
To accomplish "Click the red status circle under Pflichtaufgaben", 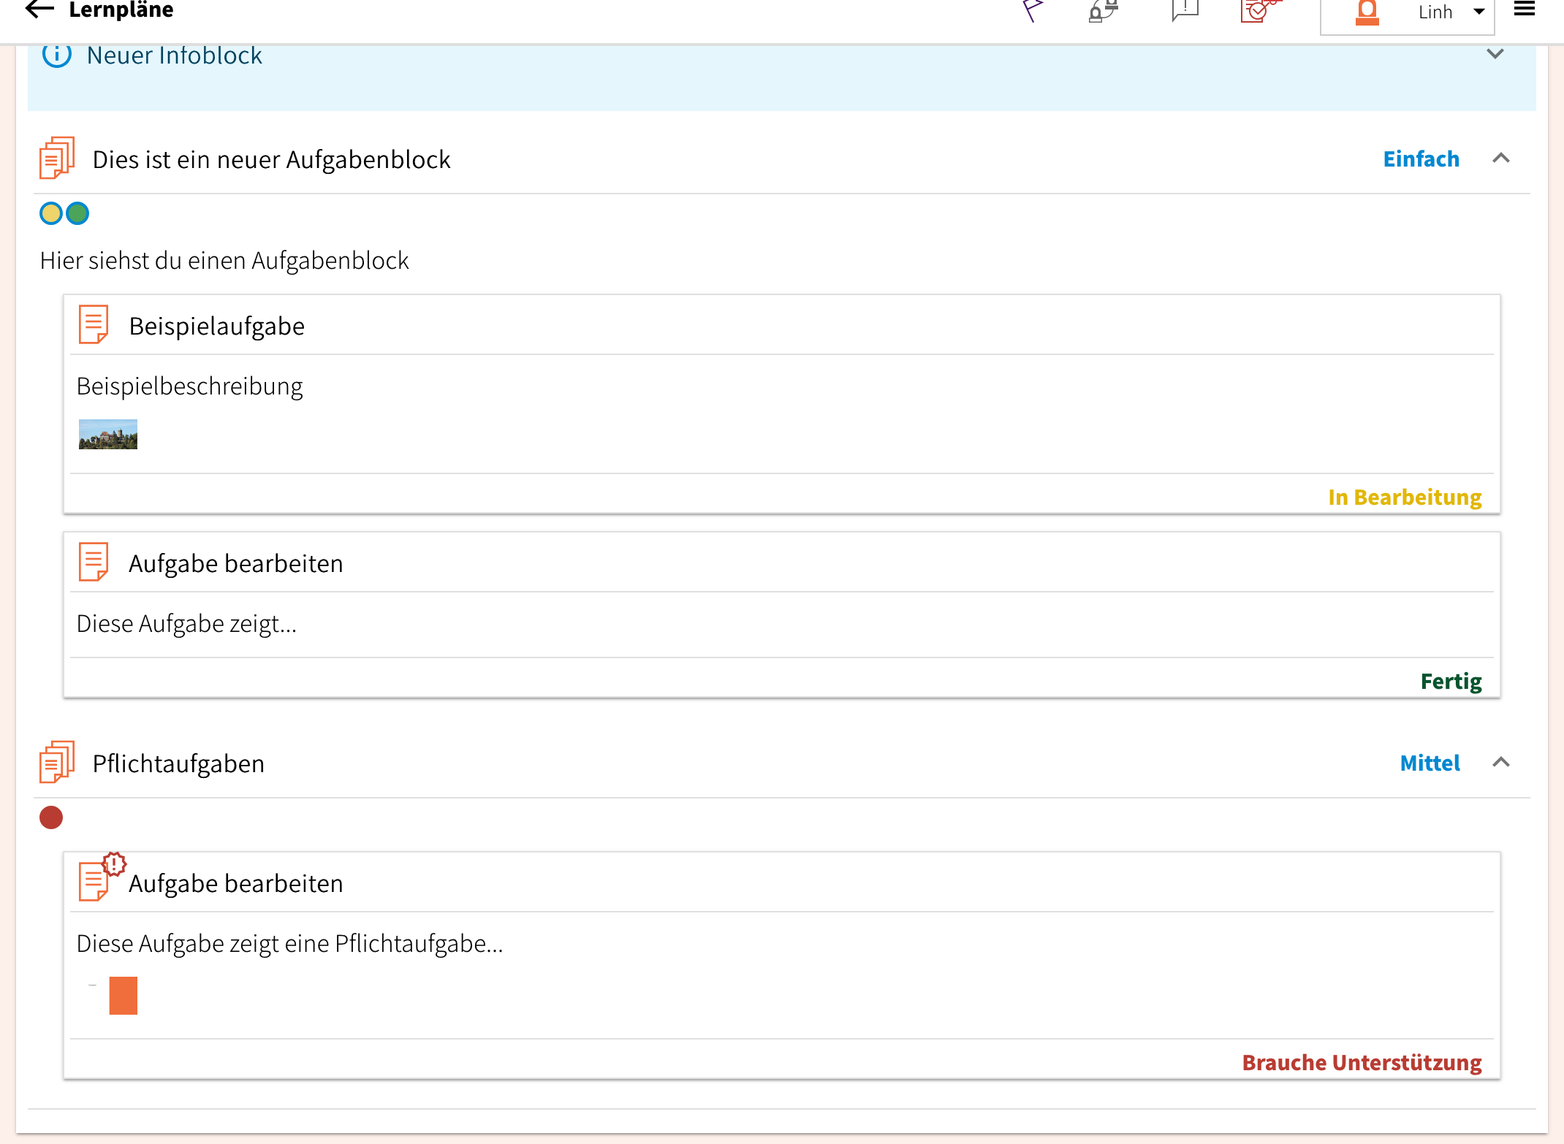I will (x=51, y=817).
